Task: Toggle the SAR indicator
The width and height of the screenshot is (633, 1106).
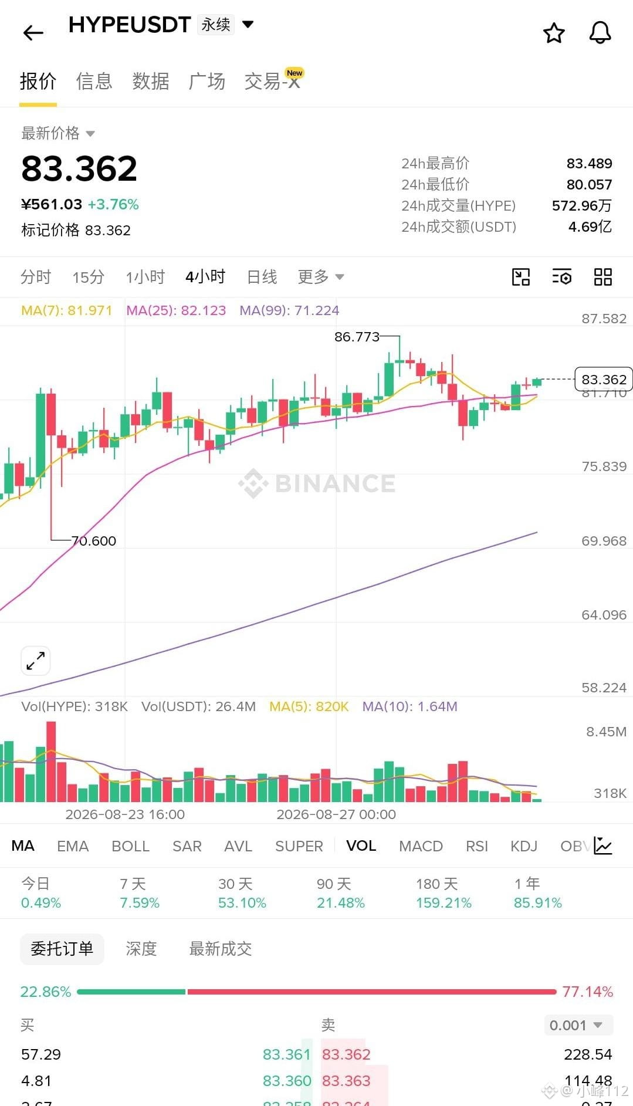Action: [x=187, y=845]
